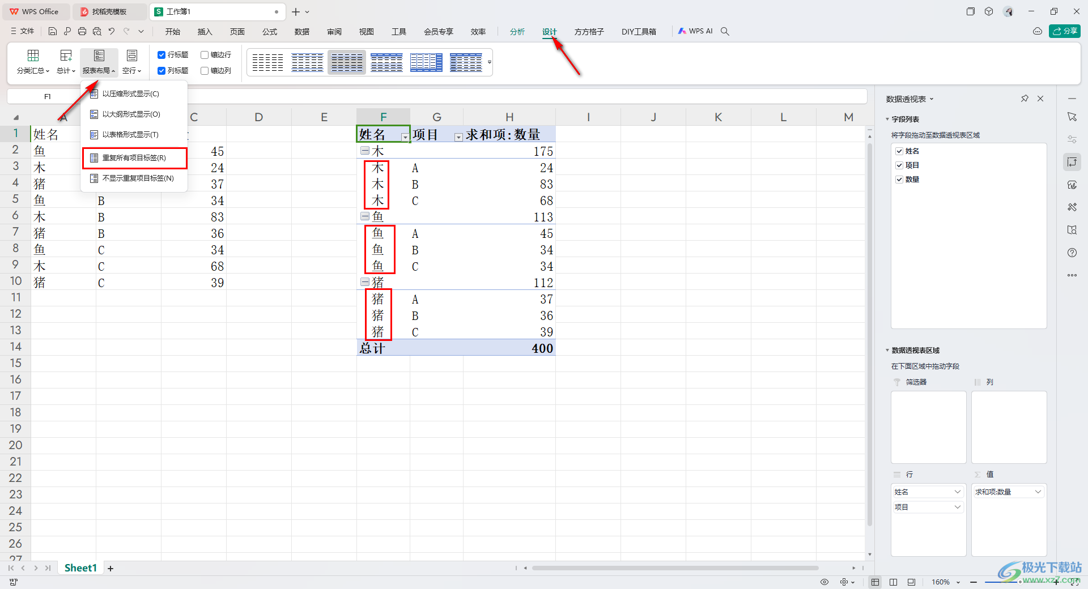The image size is (1088, 589).
Task: Pin the 数据透视表 side panel
Action: (1025, 99)
